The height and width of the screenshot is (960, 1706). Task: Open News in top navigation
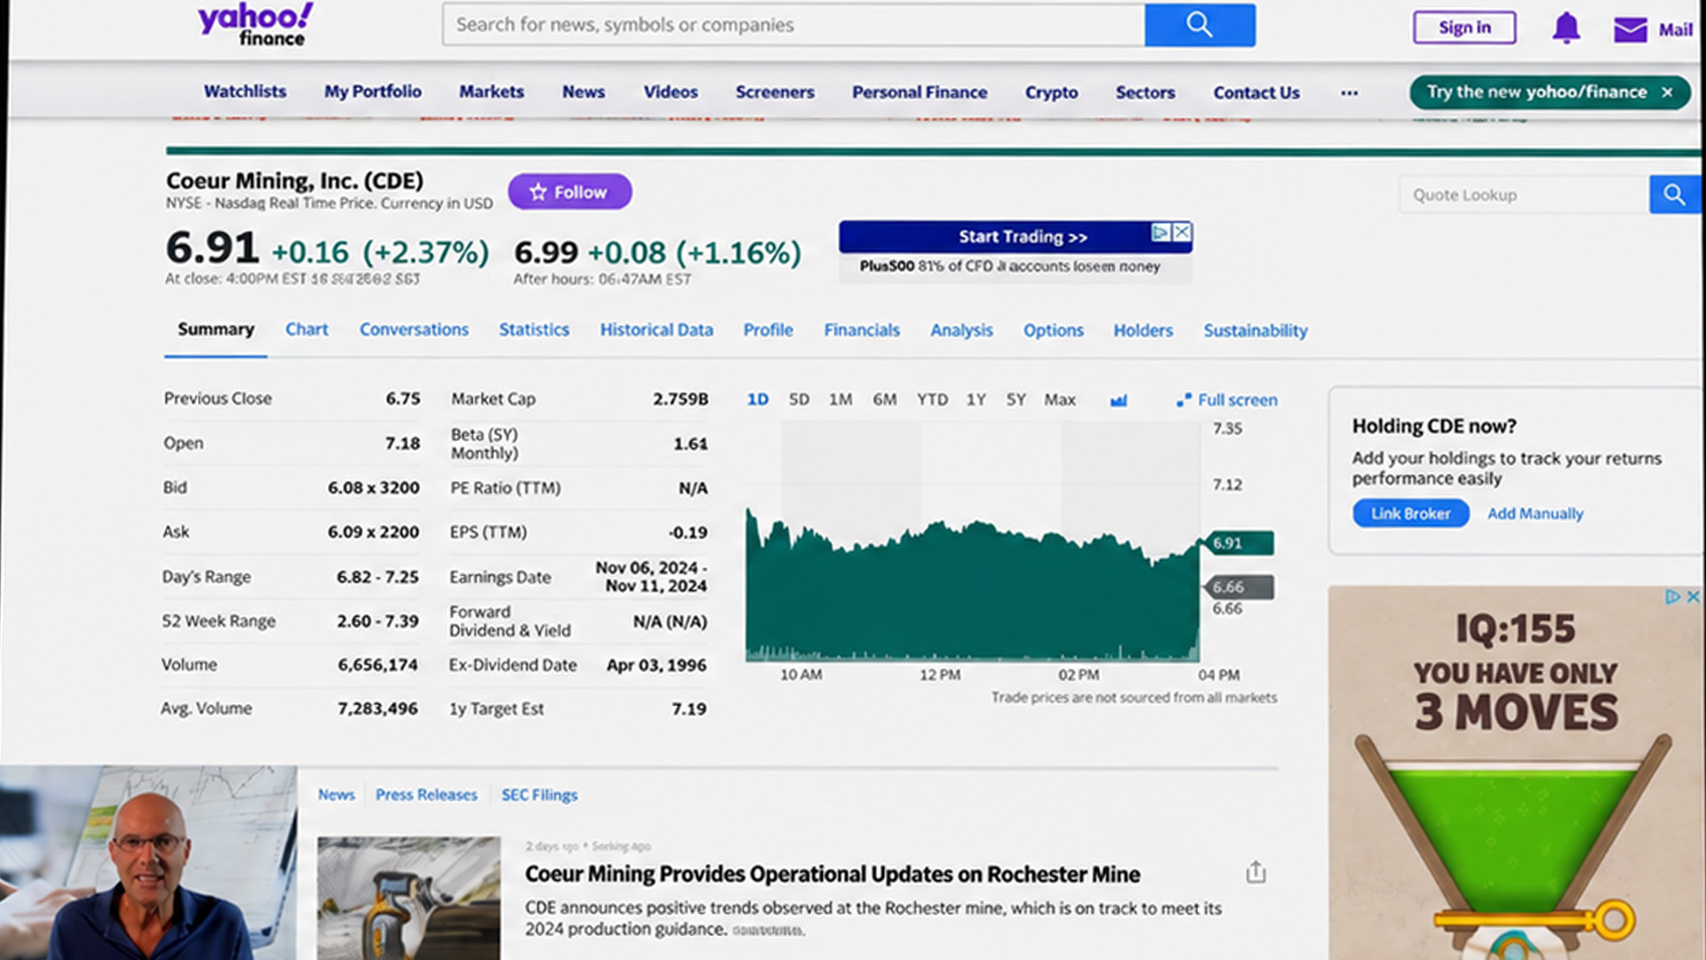click(584, 92)
